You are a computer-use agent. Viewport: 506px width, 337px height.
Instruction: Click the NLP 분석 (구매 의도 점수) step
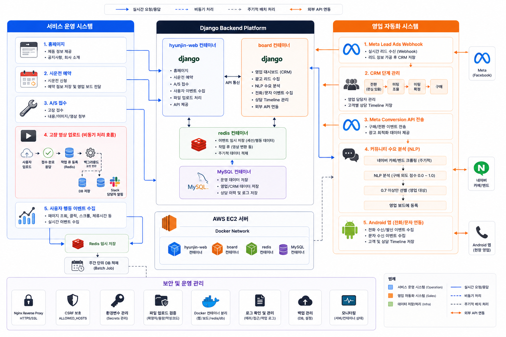(405, 175)
